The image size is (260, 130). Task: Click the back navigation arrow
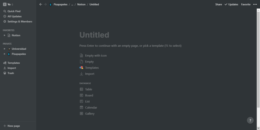(x=41, y=4)
